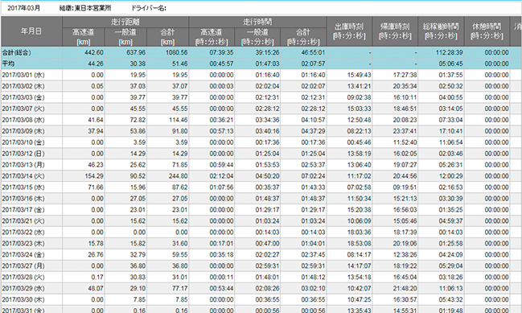This screenshot has width=522, height=313.
Task: Click highway time 01:07:56 on 03/15
Action: (221, 187)
